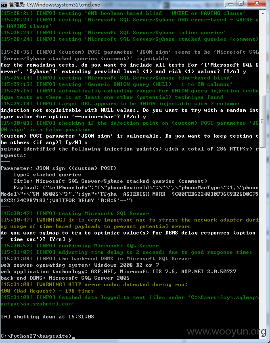Screen dimensions: 270x343
Task: Click 'web server operating system: Windows 2008 R2' line
Action: (x=80, y=265)
